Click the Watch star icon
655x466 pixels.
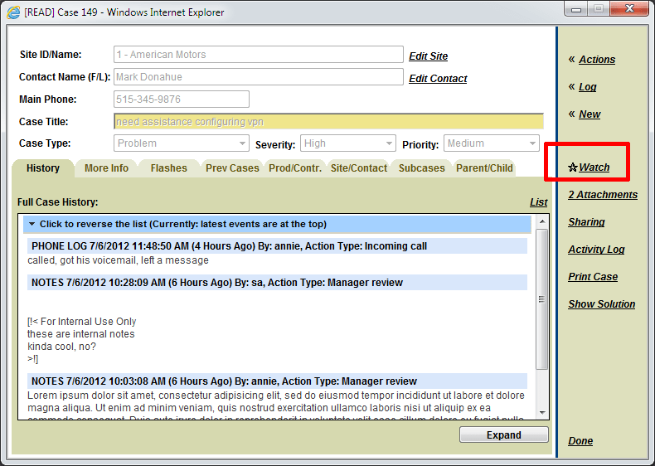tap(573, 167)
